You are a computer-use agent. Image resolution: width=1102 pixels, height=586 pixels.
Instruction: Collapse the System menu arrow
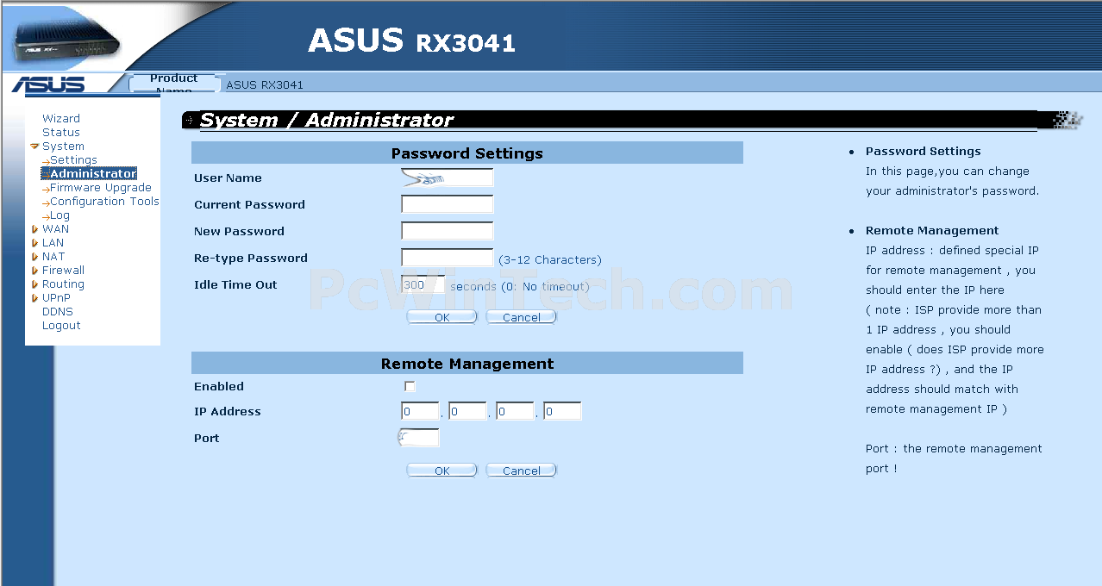click(34, 146)
